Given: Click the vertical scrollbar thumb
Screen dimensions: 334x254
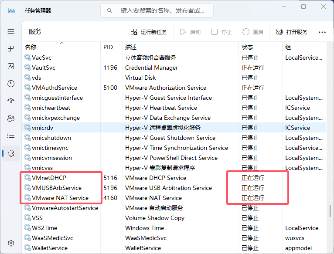Looking at the screenshot, I should click(x=330, y=211).
